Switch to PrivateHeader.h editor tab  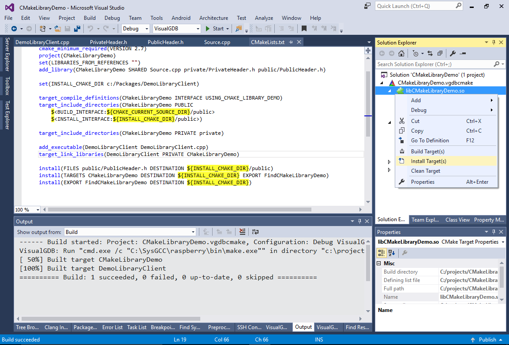pyautogui.click(x=109, y=42)
